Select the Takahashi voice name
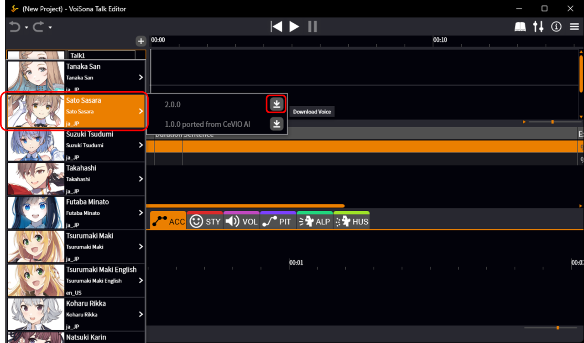 click(x=81, y=168)
